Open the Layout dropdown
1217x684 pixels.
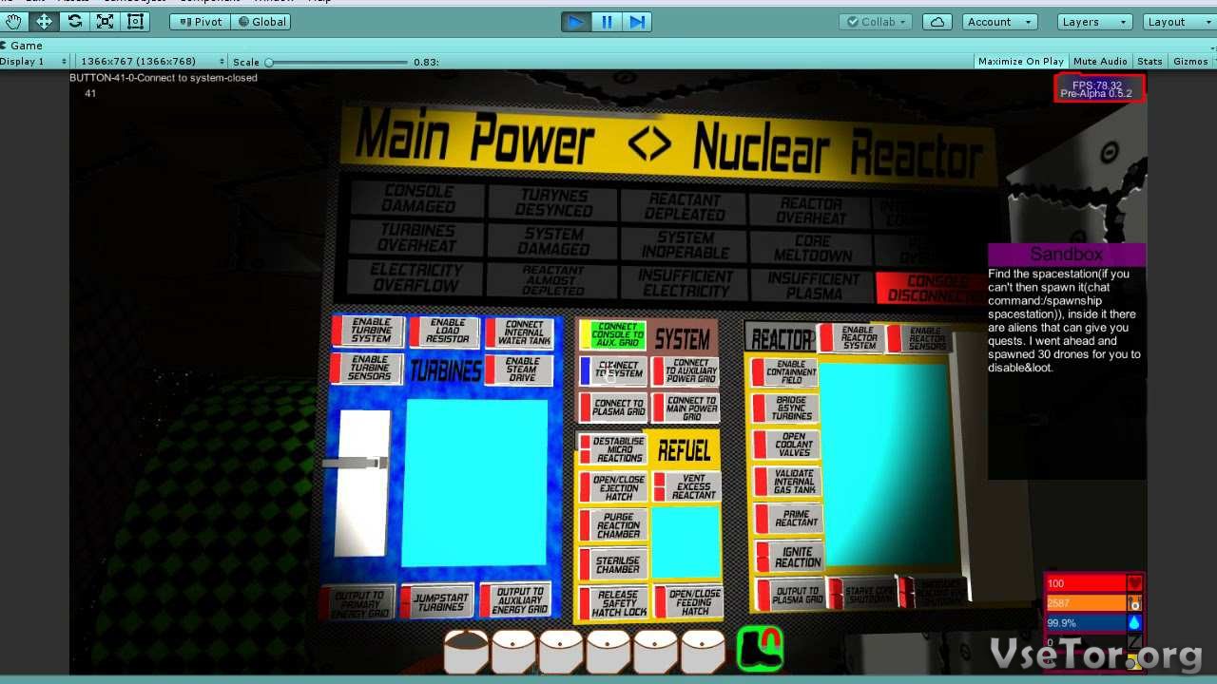point(1177,22)
